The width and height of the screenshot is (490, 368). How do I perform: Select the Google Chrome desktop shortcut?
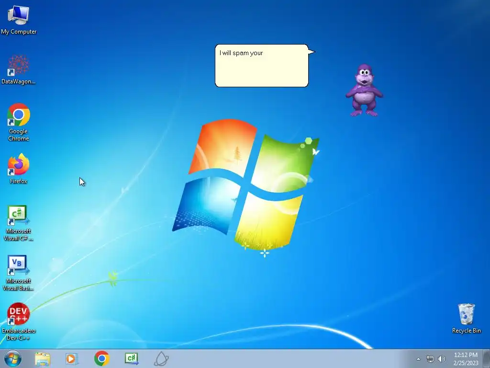[19, 122]
